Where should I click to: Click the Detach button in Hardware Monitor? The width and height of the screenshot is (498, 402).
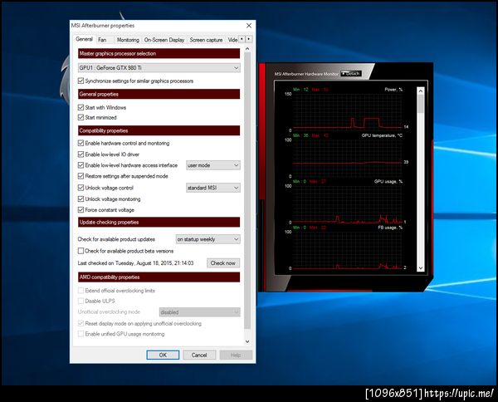(351, 73)
